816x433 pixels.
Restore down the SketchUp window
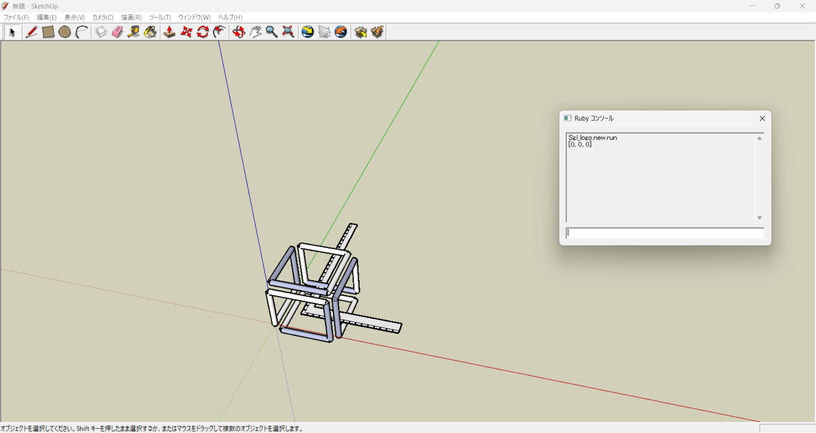(777, 6)
